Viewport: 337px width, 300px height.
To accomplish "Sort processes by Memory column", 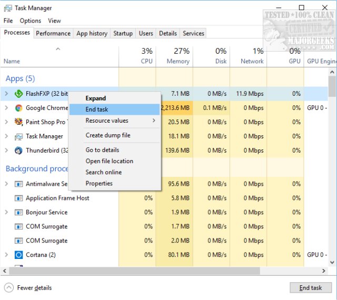I will tap(174, 56).
